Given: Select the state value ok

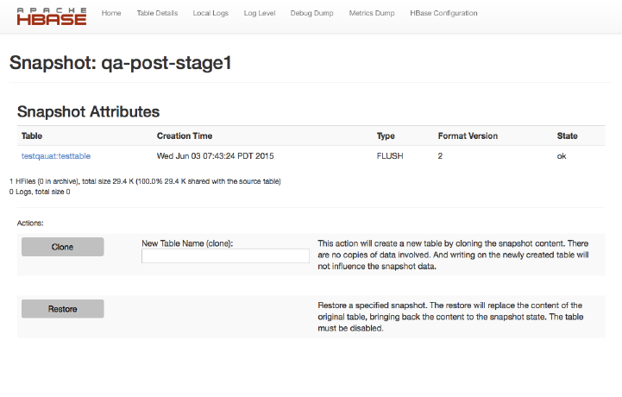Looking at the screenshot, I should [562, 156].
